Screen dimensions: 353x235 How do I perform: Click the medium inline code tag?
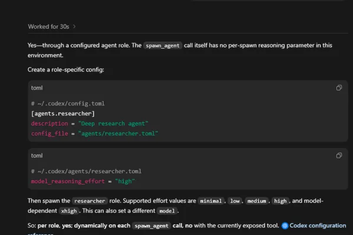257,201
